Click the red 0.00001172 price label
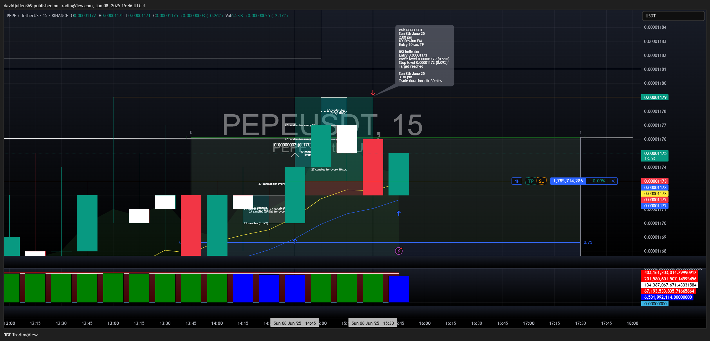 pyautogui.click(x=655, y=200)
